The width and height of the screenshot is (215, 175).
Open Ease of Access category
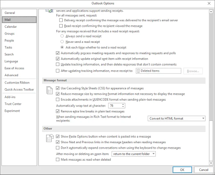[x=19, y=68]
